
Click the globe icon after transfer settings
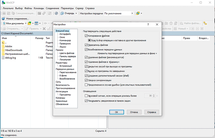(x=138, y=13)
